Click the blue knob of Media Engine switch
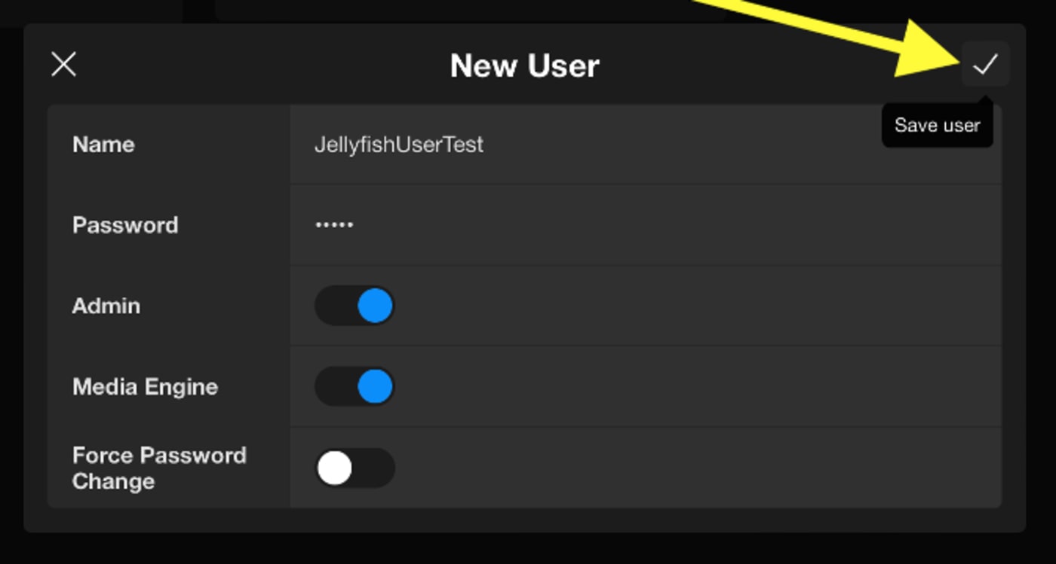This screenshot has height=564, width=1056. [375, 386]
